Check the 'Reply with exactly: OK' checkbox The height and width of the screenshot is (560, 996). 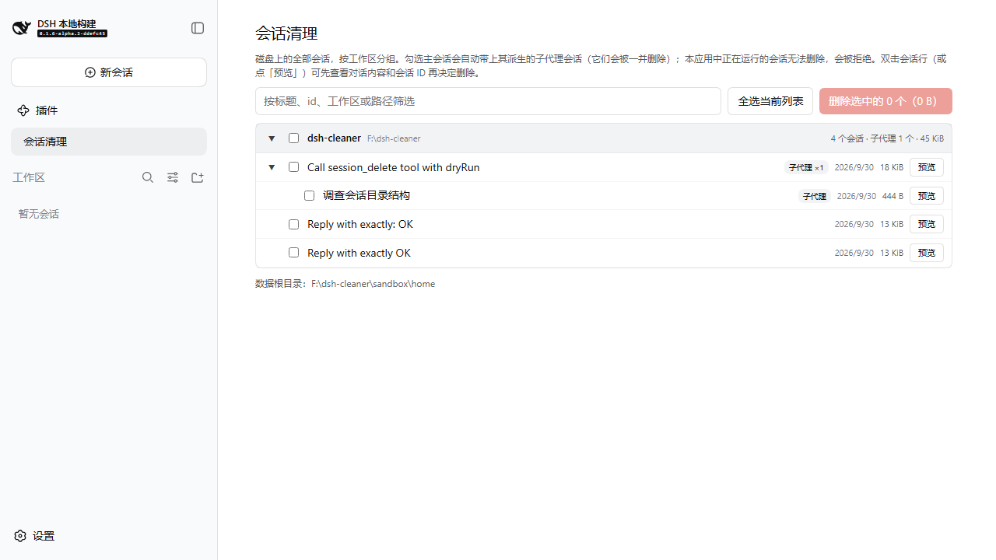point(293,224)
